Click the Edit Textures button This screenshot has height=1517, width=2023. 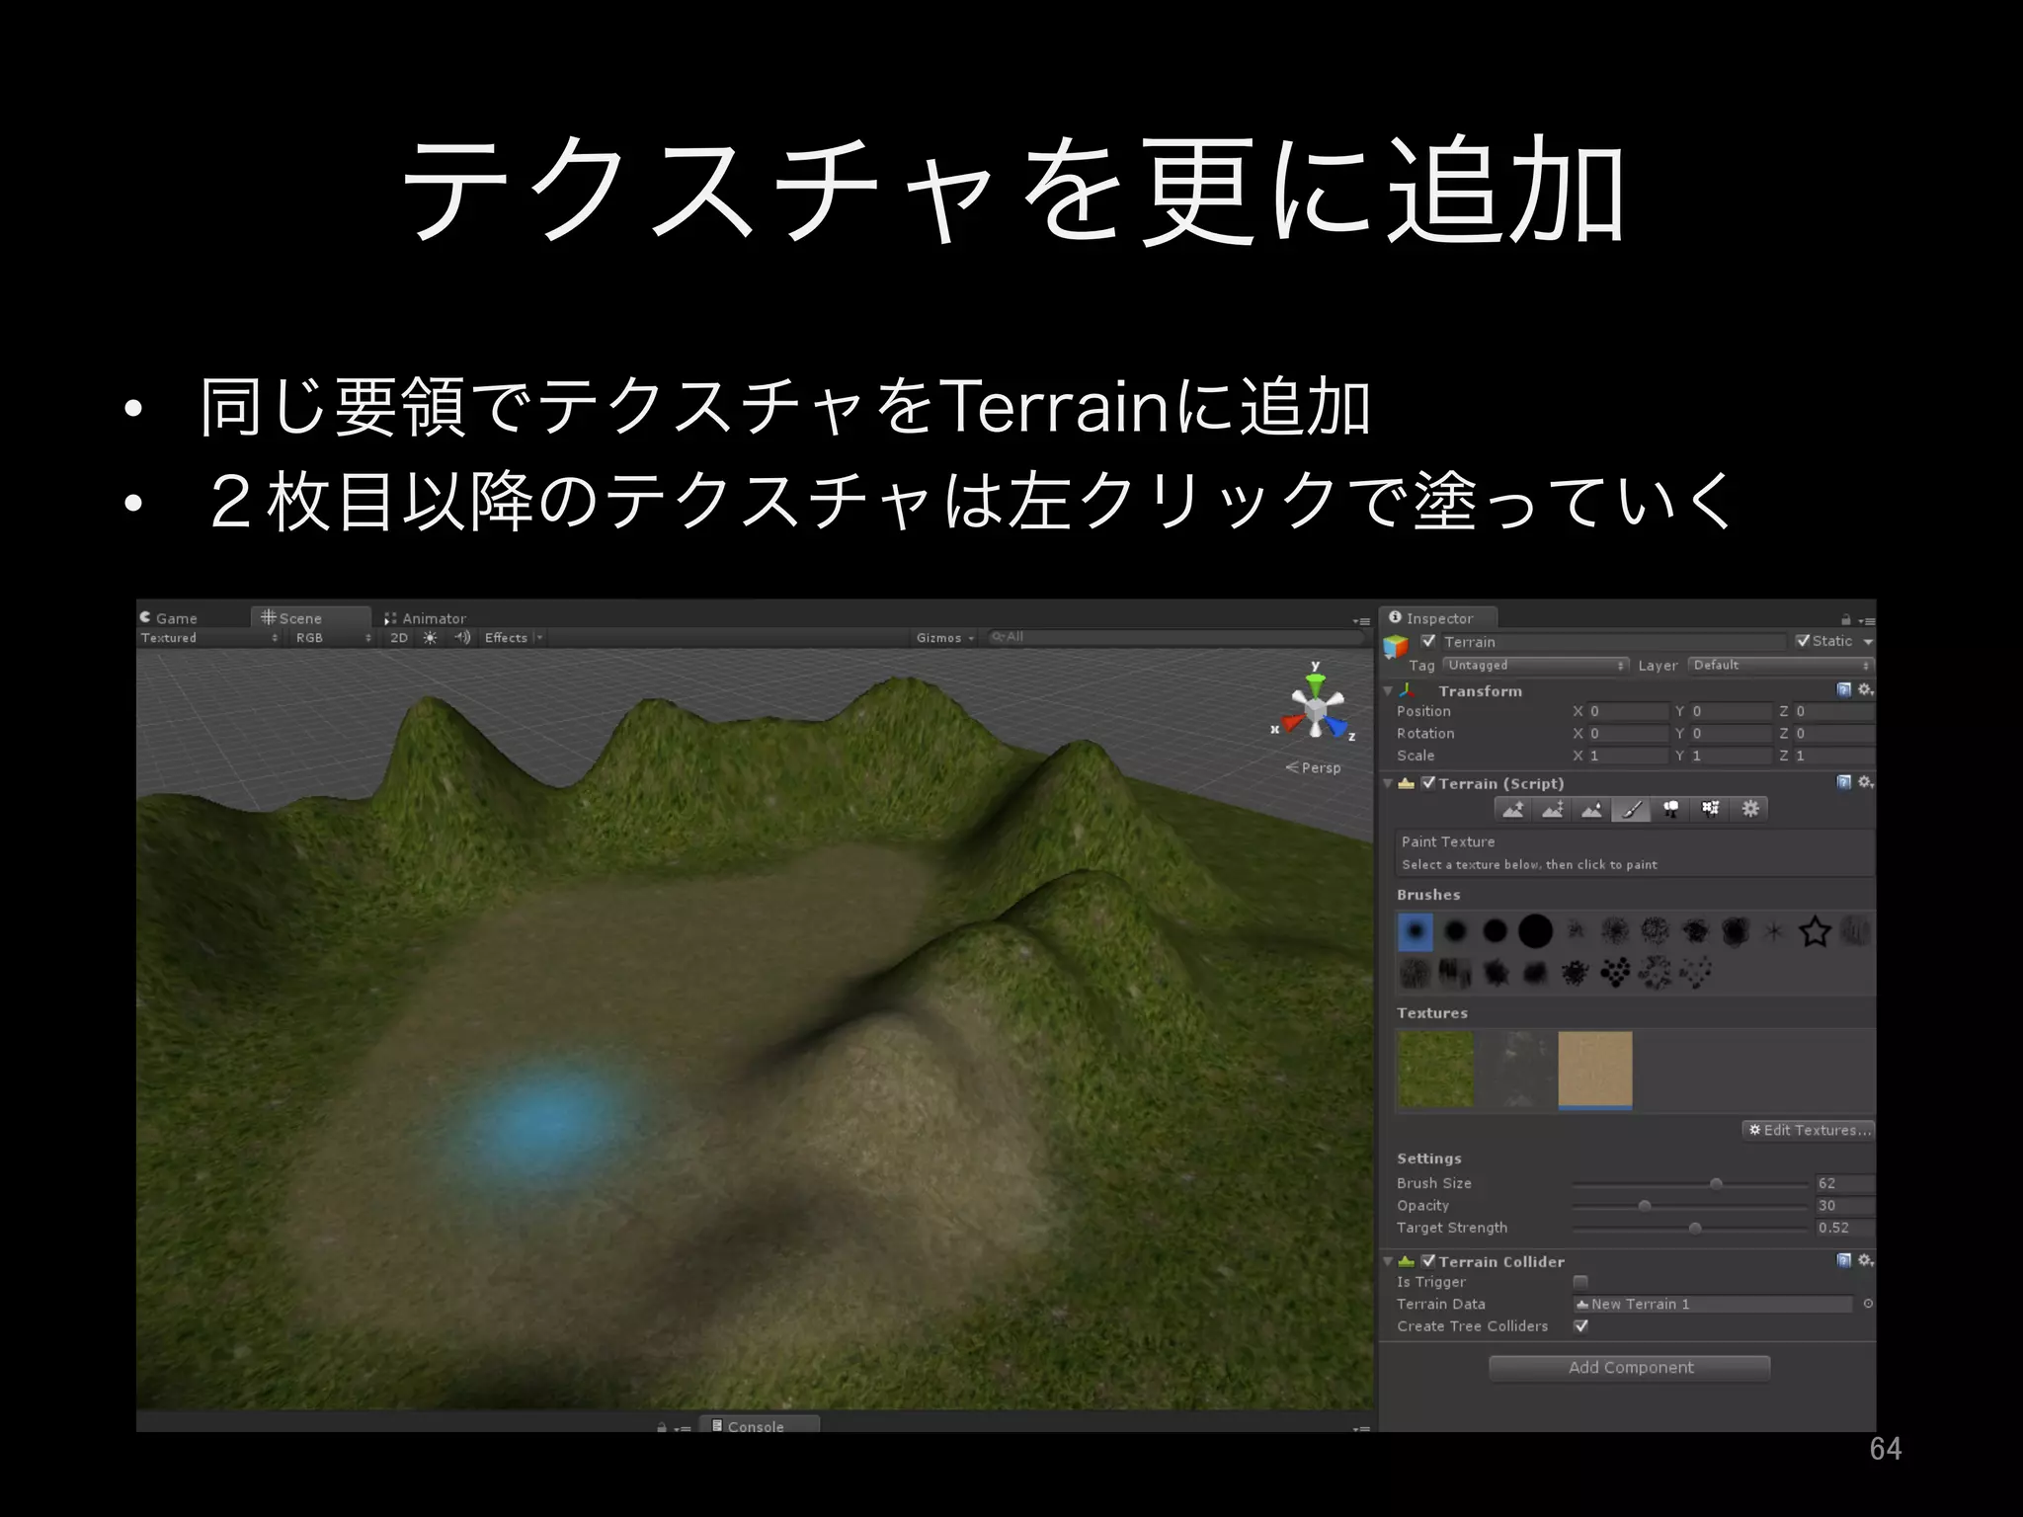pos(1809,1130)
